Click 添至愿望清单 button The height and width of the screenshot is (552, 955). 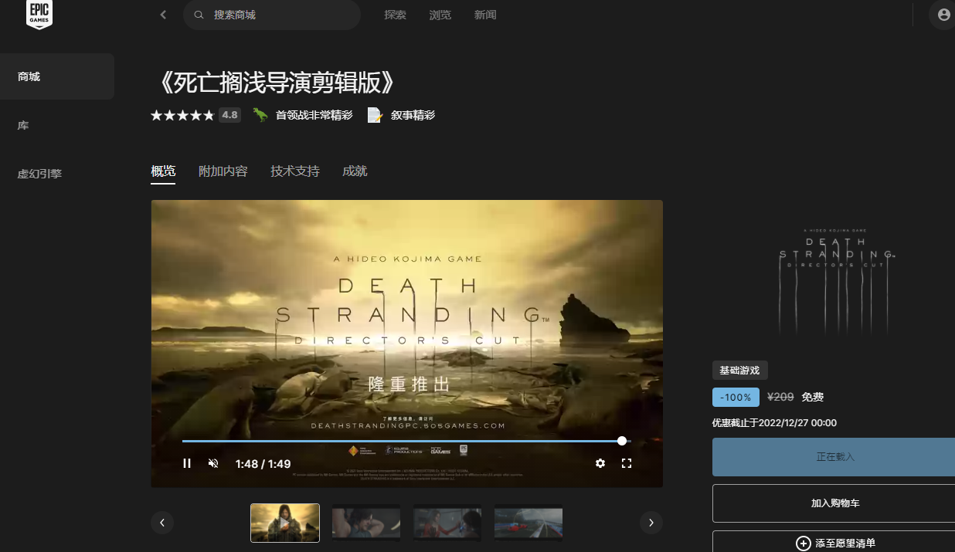[834, 542]
